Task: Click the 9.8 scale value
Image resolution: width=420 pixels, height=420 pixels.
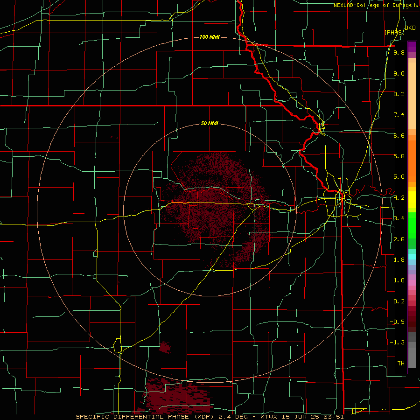Action: (399, 52)
